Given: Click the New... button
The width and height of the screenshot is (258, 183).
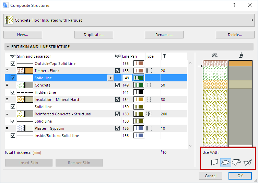Looking at the screenshot, I should click(x=23, y=35).
